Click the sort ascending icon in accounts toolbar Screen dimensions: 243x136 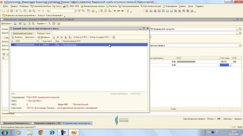(66, 37)
